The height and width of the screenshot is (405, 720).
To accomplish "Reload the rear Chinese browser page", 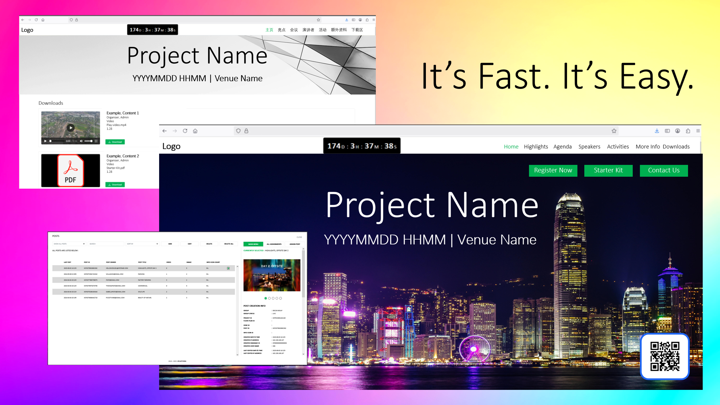I will pos(36,20).
